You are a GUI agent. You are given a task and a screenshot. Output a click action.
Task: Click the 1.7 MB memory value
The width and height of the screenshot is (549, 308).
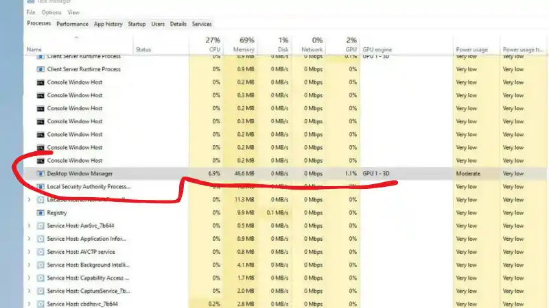pyautogui.click(x=246, y=278)
